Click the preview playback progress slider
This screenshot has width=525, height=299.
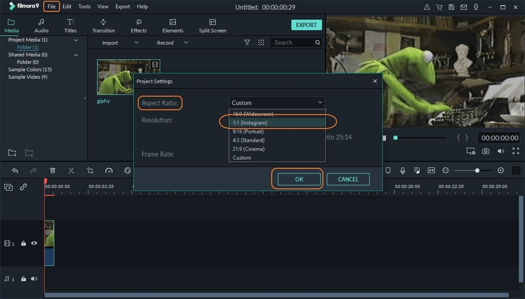[420, 137]
